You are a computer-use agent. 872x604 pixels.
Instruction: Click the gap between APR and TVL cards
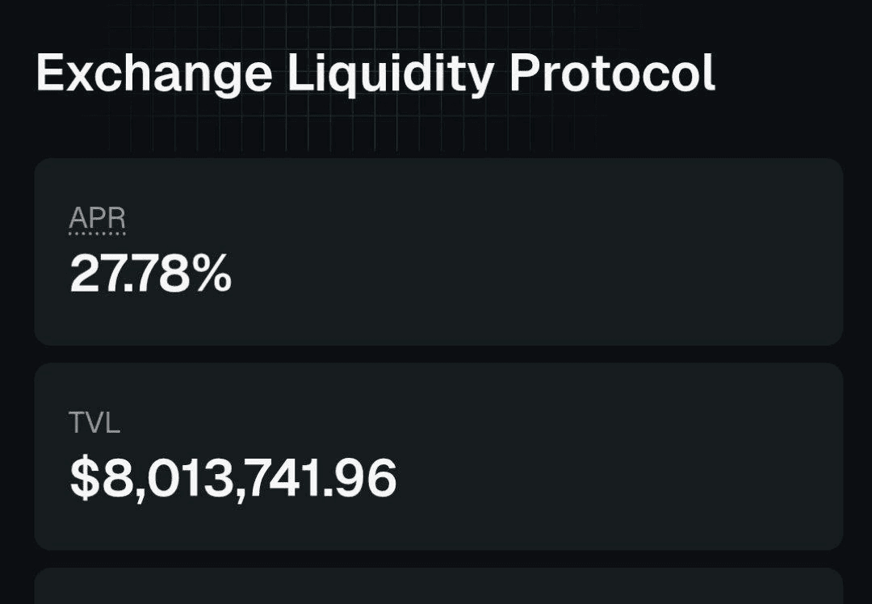click(x=438, y=354)
